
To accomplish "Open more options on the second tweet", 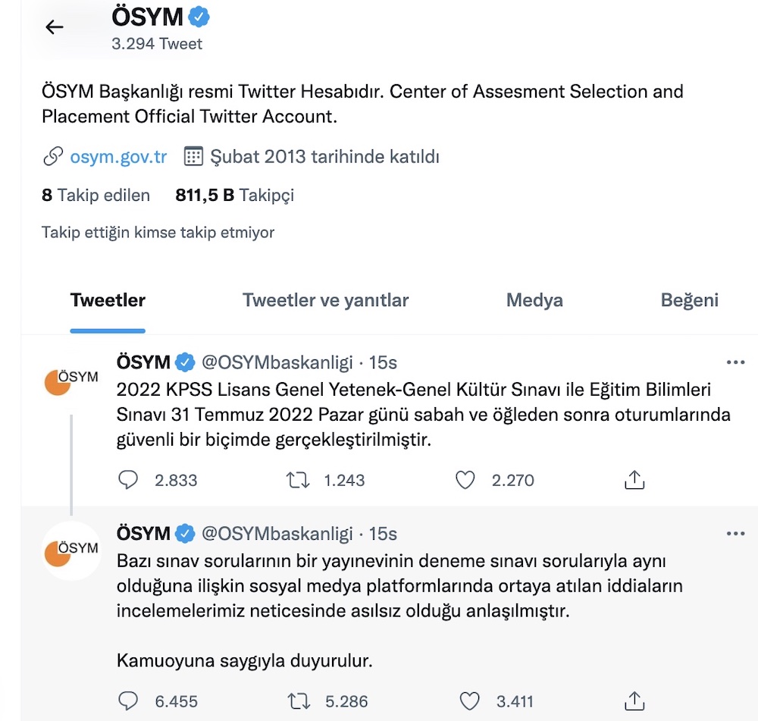I will [x=735, y=534].
